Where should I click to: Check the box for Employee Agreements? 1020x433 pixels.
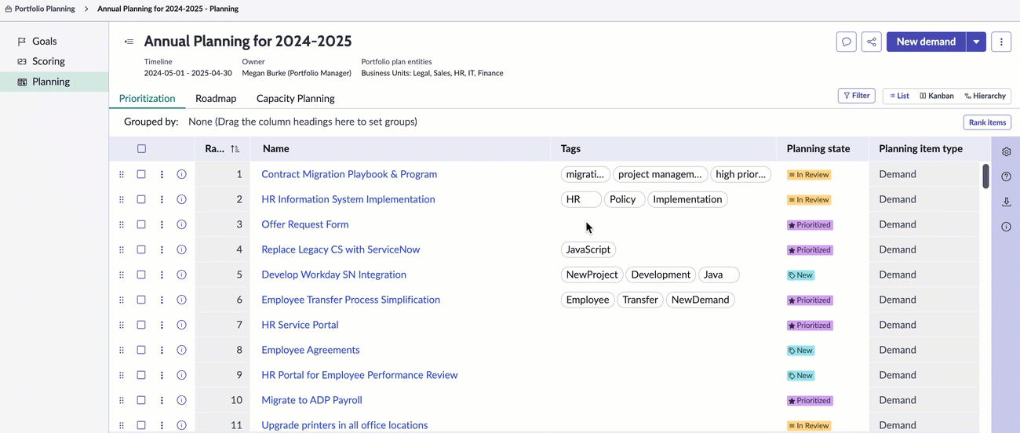tap(141, 350)
